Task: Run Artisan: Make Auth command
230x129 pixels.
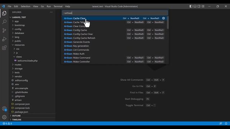Action: coord(114,54)
